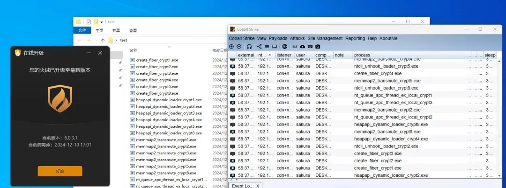Switch to the 共享 ribbon tab
The height and width of the screenshot is (188, 506).
click(116, 30)
